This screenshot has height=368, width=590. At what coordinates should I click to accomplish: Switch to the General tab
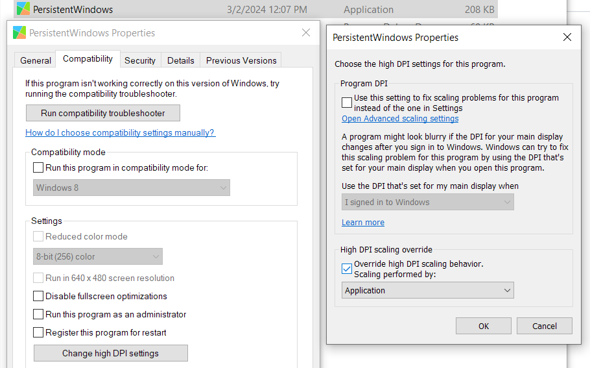[x=36, y=60]
